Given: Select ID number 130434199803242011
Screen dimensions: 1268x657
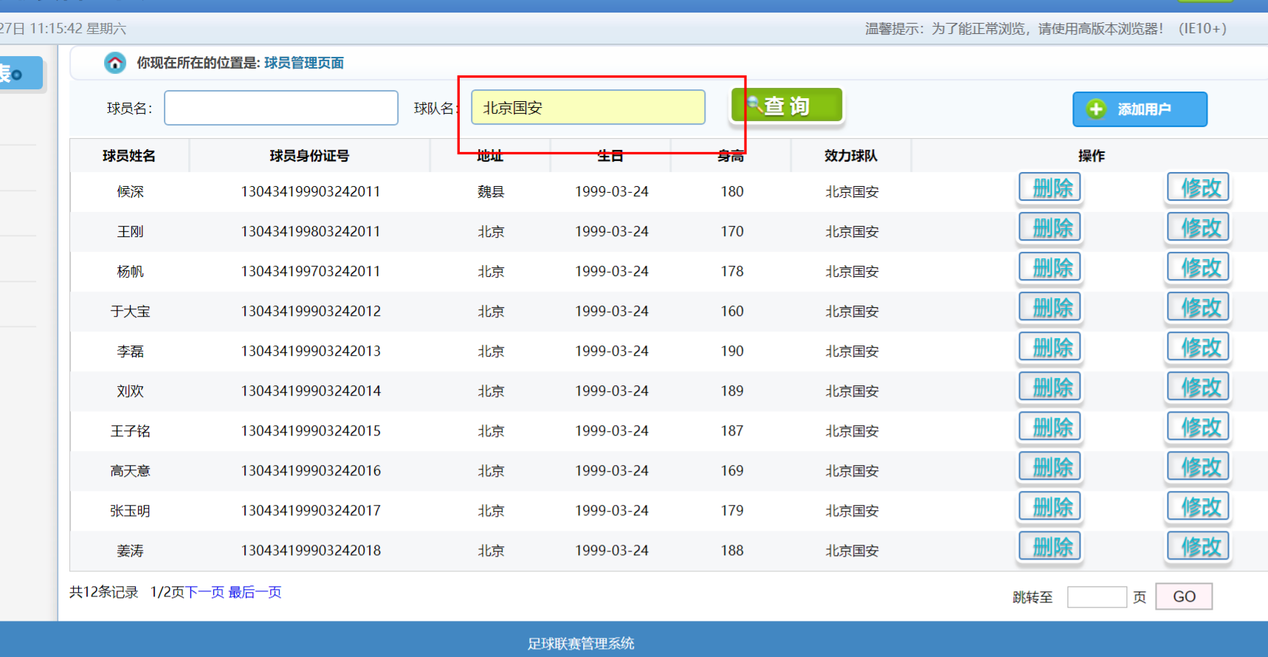Looking at the screenshot, I should (311, 232).
